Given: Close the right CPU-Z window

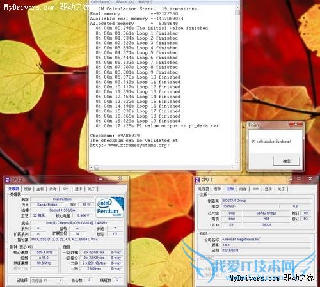Looking at the screenshot, I should click(x=310, y=178).
